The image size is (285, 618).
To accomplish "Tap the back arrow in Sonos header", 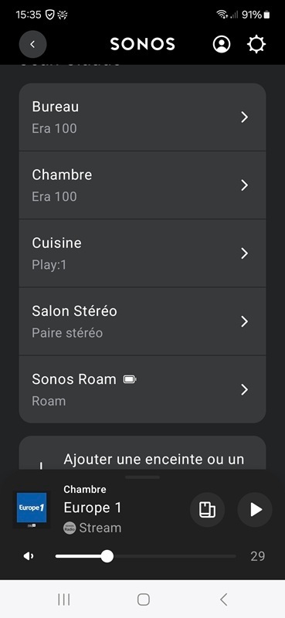I will tap(32, 44).
